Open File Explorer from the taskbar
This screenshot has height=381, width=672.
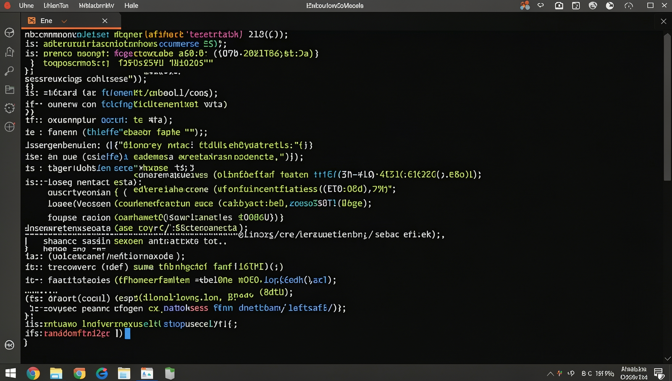click(x=56, y=373)
